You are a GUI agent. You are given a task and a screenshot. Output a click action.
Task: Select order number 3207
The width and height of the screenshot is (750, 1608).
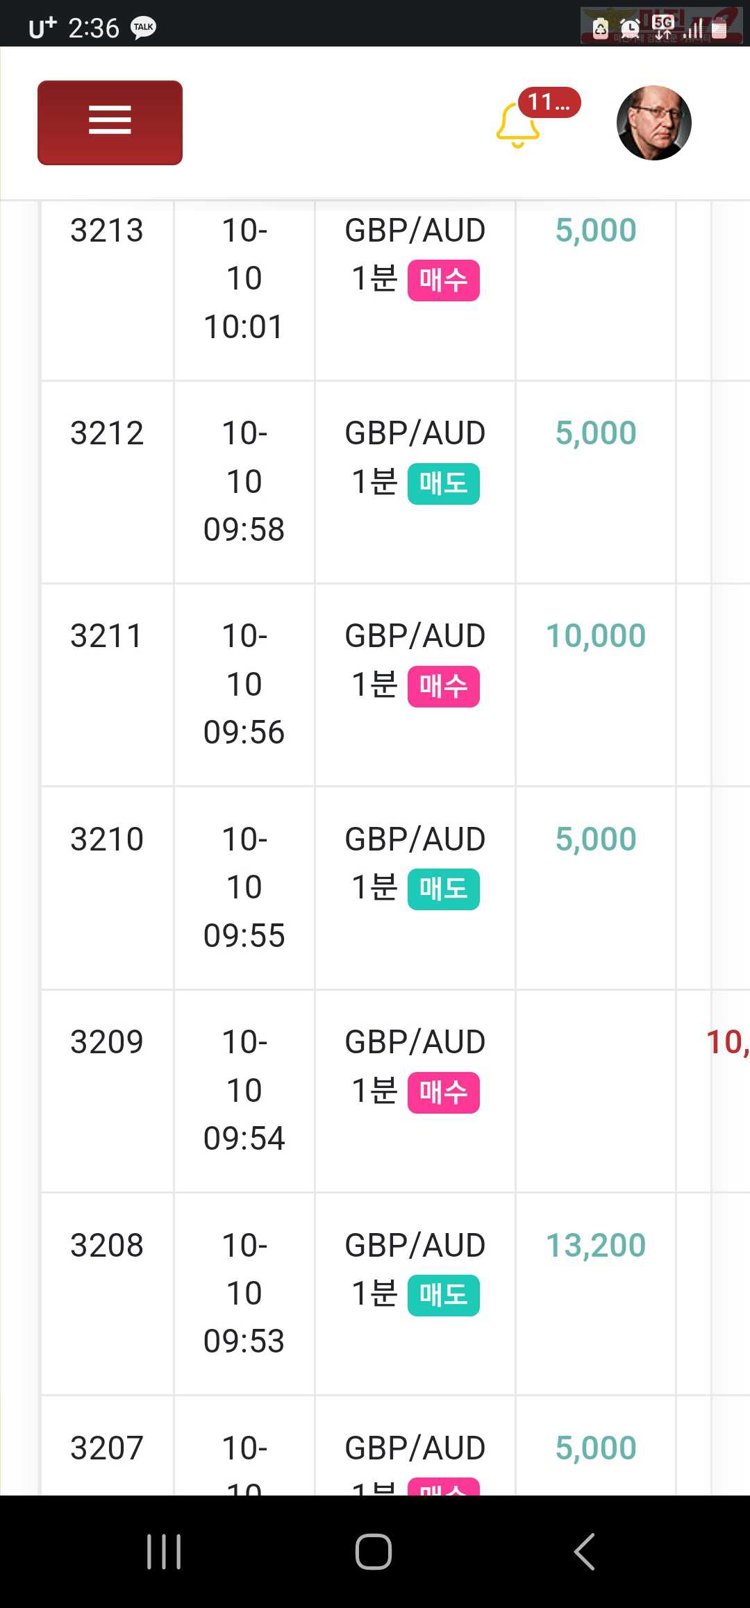pyautogui.click(x=107, y=1448)
